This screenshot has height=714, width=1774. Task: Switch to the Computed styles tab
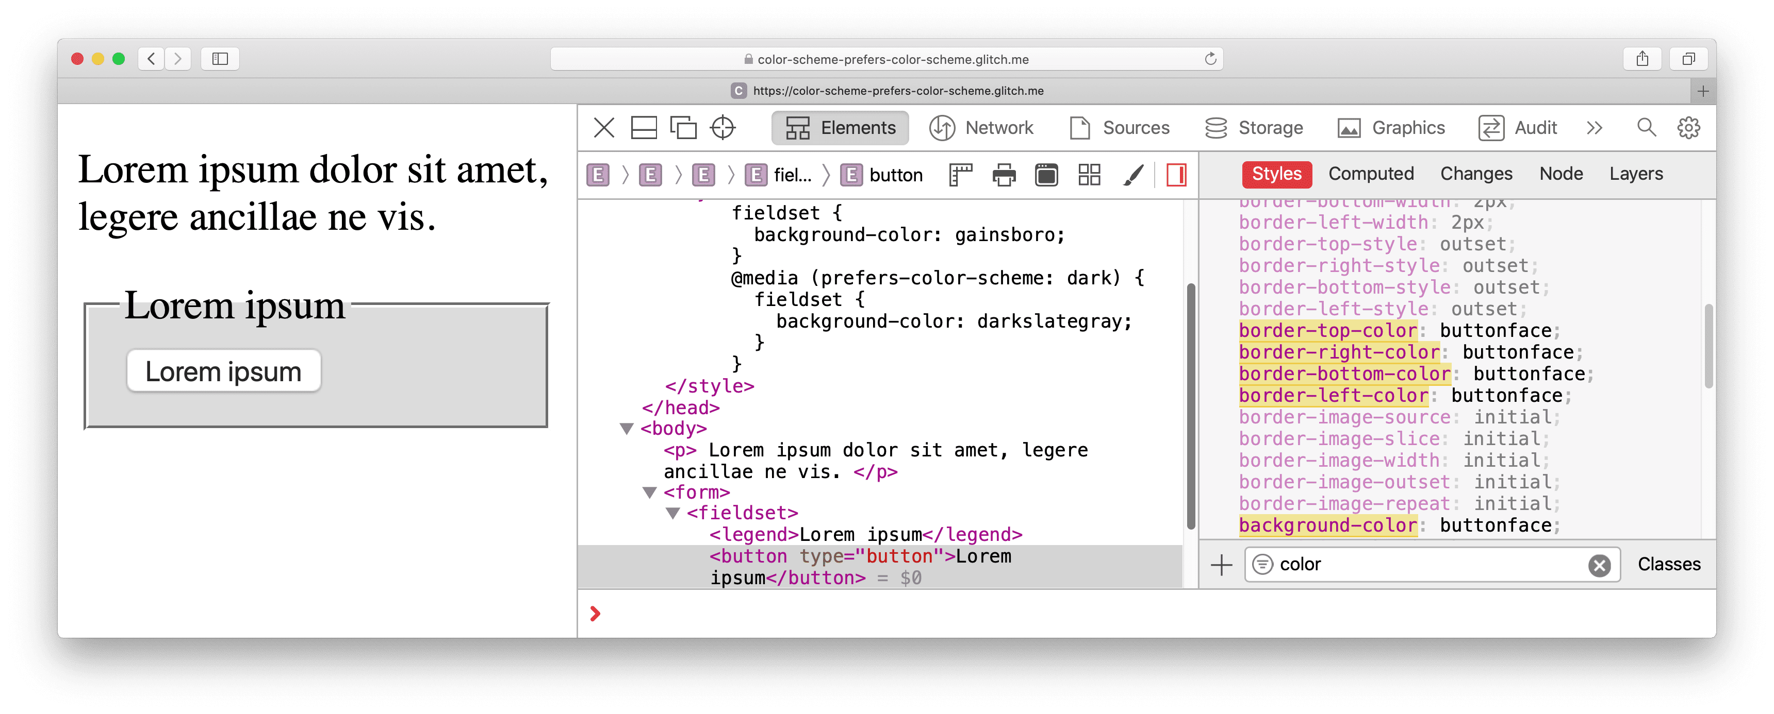(x=1370, y=174)
